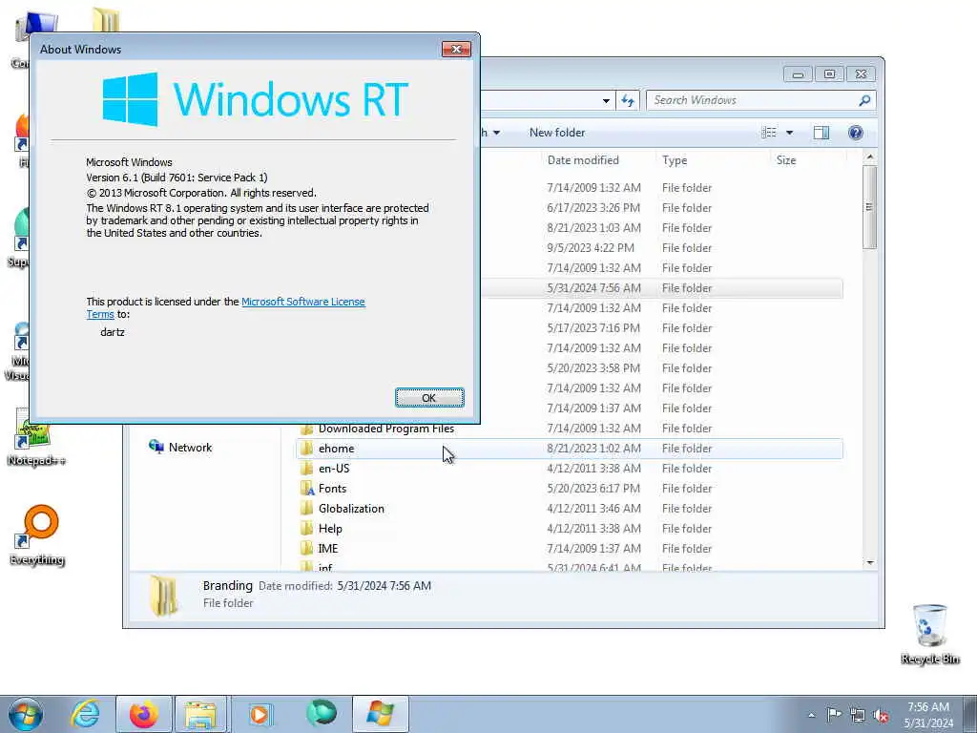Click the Help folder icon
The image size is (977, 733).
[x=306, y=528]
